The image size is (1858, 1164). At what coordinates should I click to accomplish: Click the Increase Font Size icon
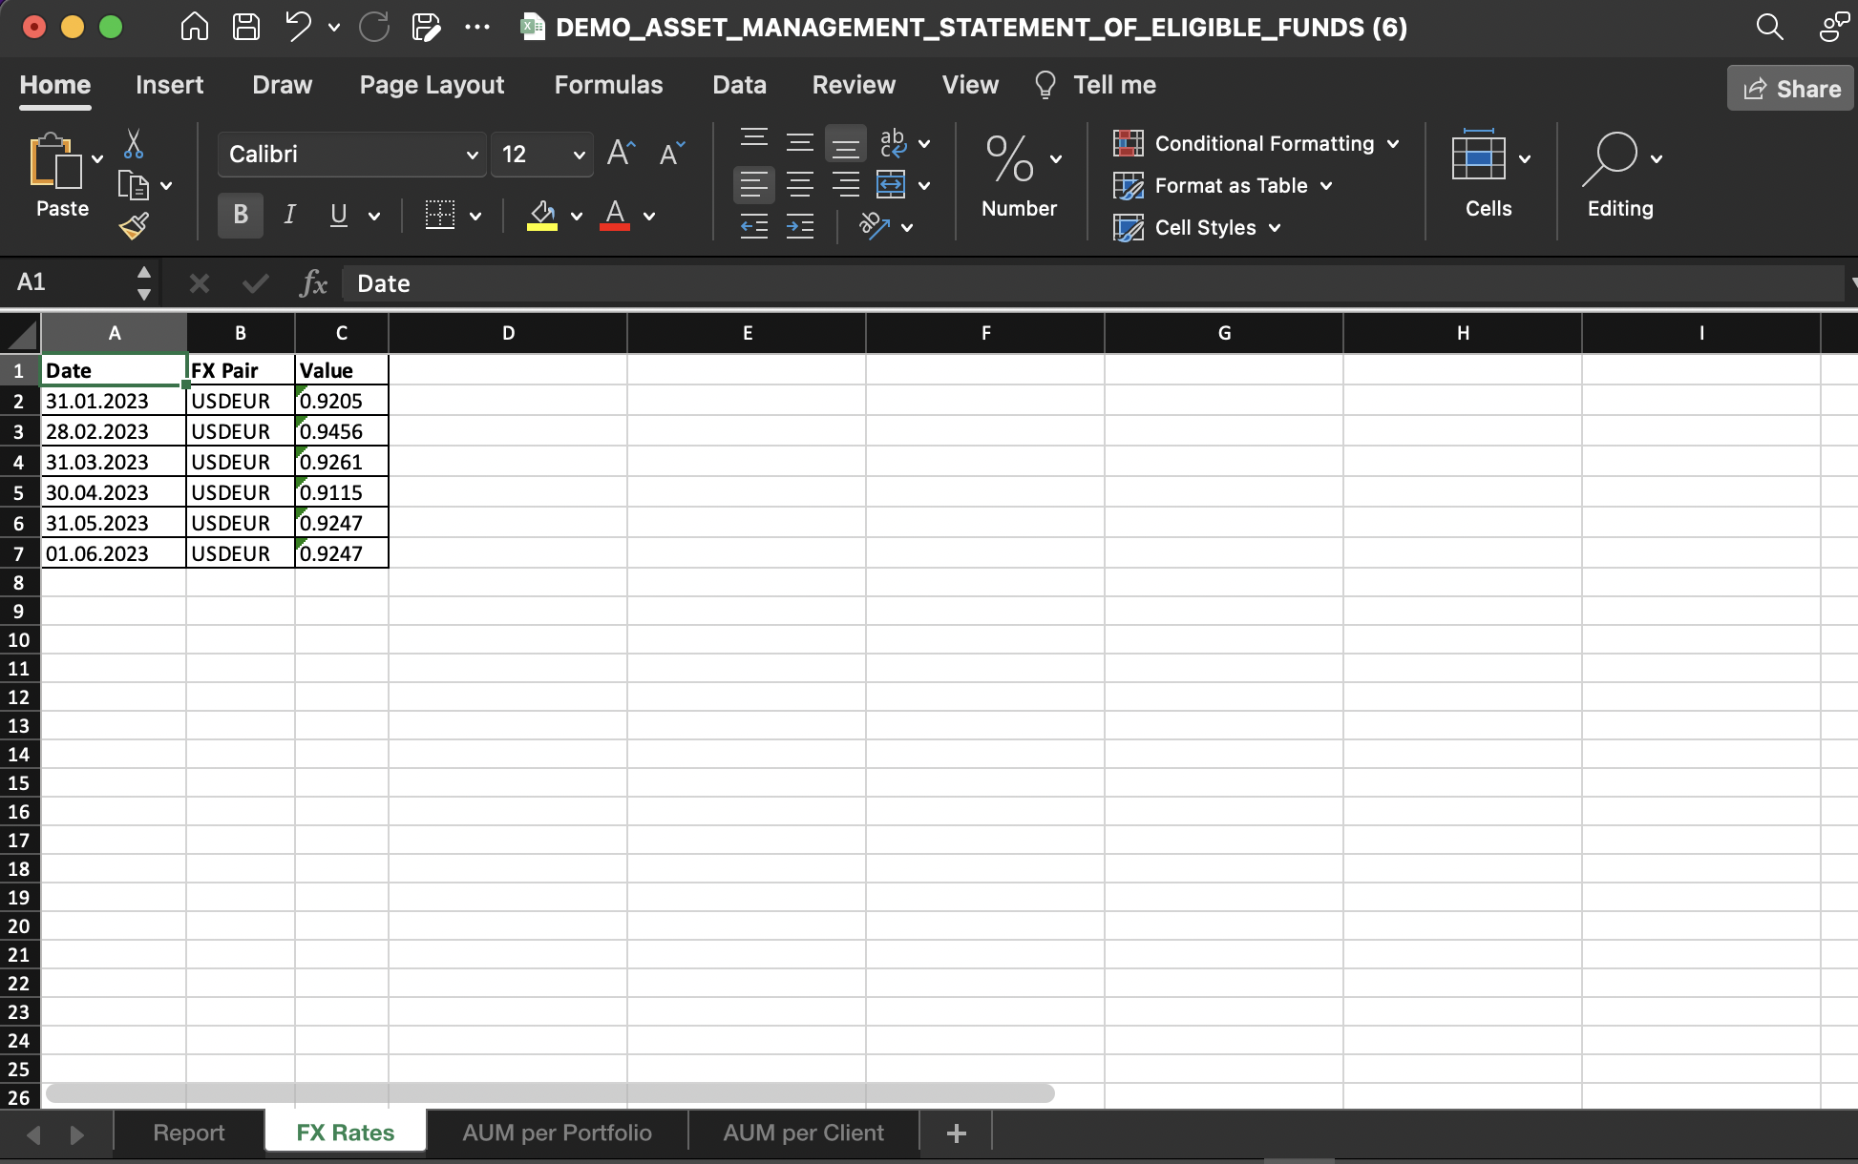point(621,154)
